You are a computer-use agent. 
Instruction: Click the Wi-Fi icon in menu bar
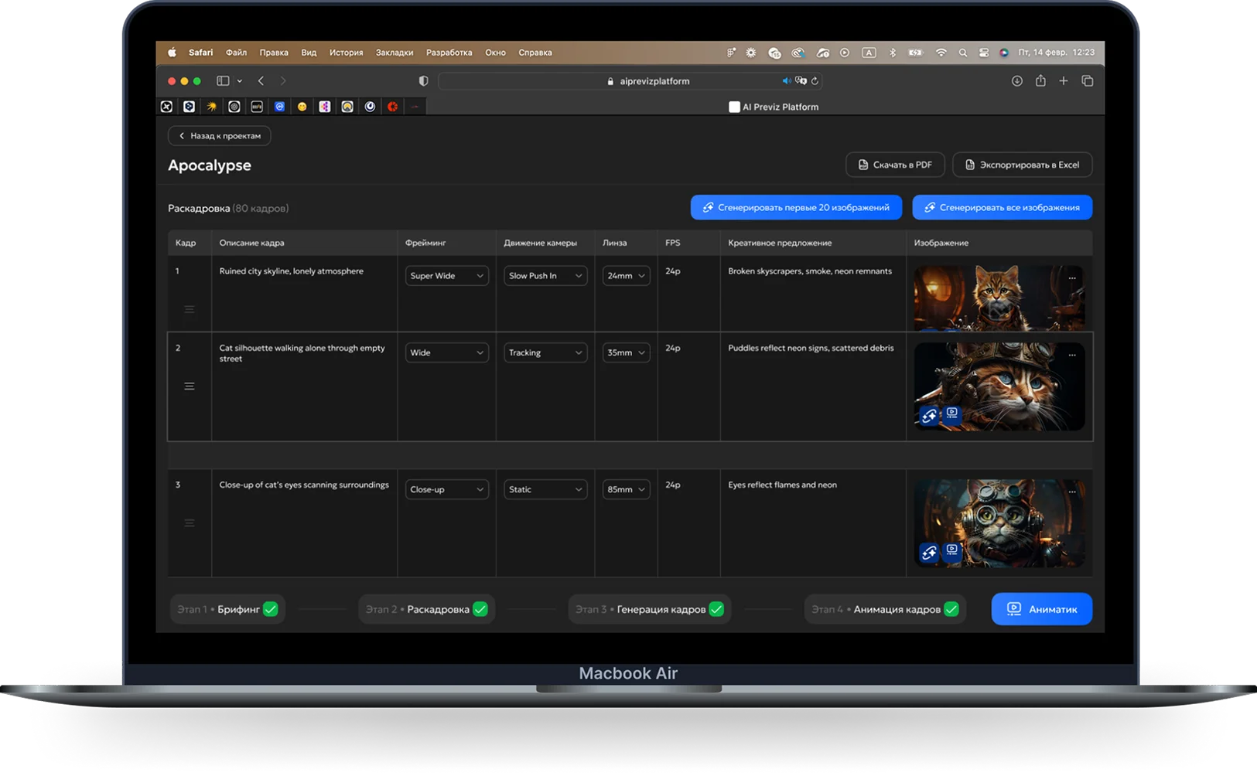click(x=941, y=53)
